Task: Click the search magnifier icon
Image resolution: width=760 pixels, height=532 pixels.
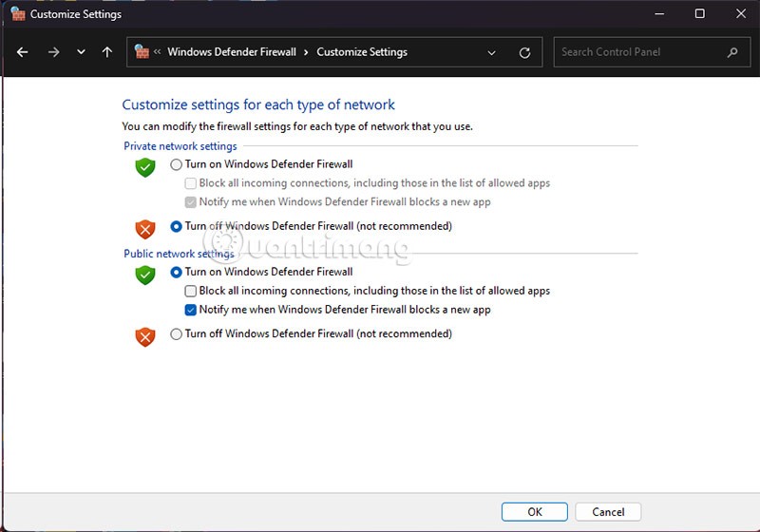Action: coord(732,52)
